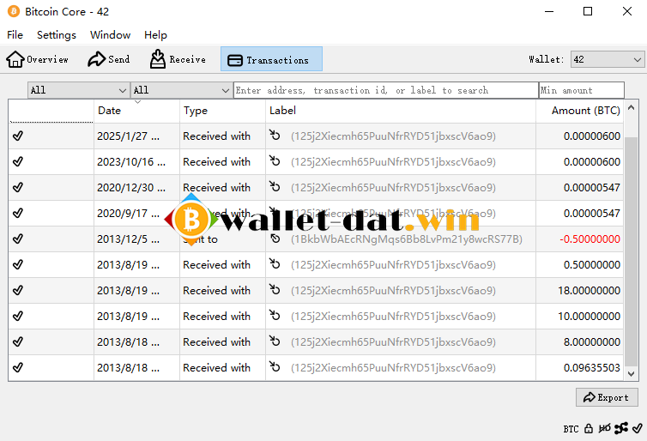Click the confirmed checkmark of the 2025/1/27 row
Viewport: 647px width, 441px height.
click(x=18, y=136)
